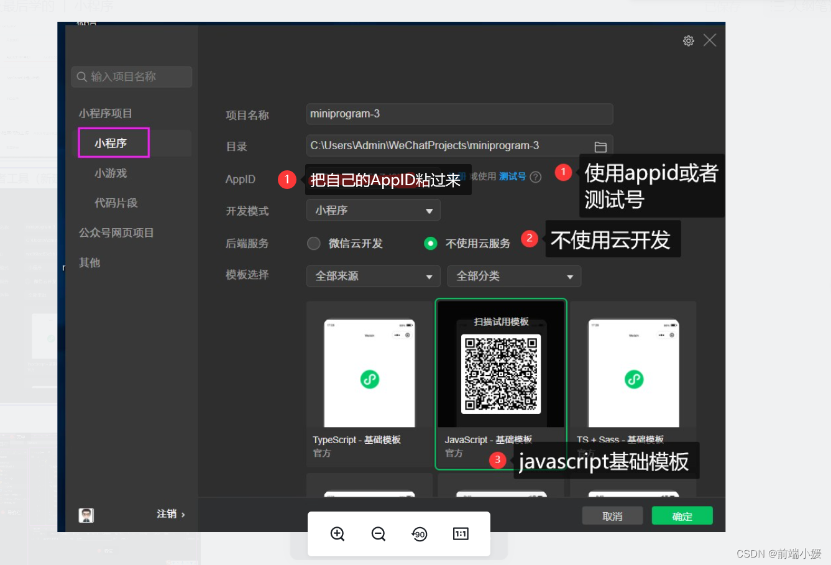Image resolution: width=831 pixels, height=565 pixels.
Task: Click the zoom out icon in the image viewer toolbar
Action: 379,534
